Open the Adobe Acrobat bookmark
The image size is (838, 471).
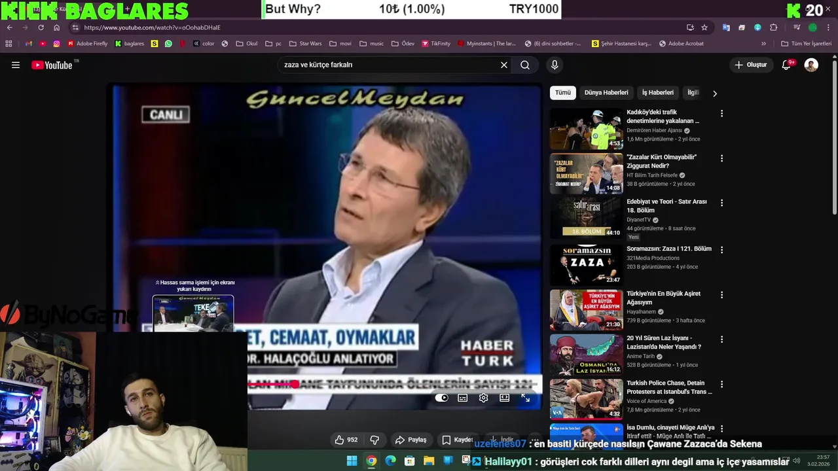point(681,44)
